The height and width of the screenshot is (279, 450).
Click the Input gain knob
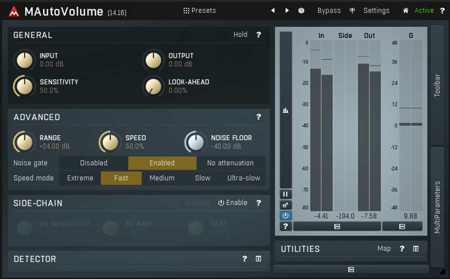(24, 60)
